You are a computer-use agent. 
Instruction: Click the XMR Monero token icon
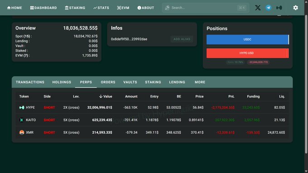point(22,132)
